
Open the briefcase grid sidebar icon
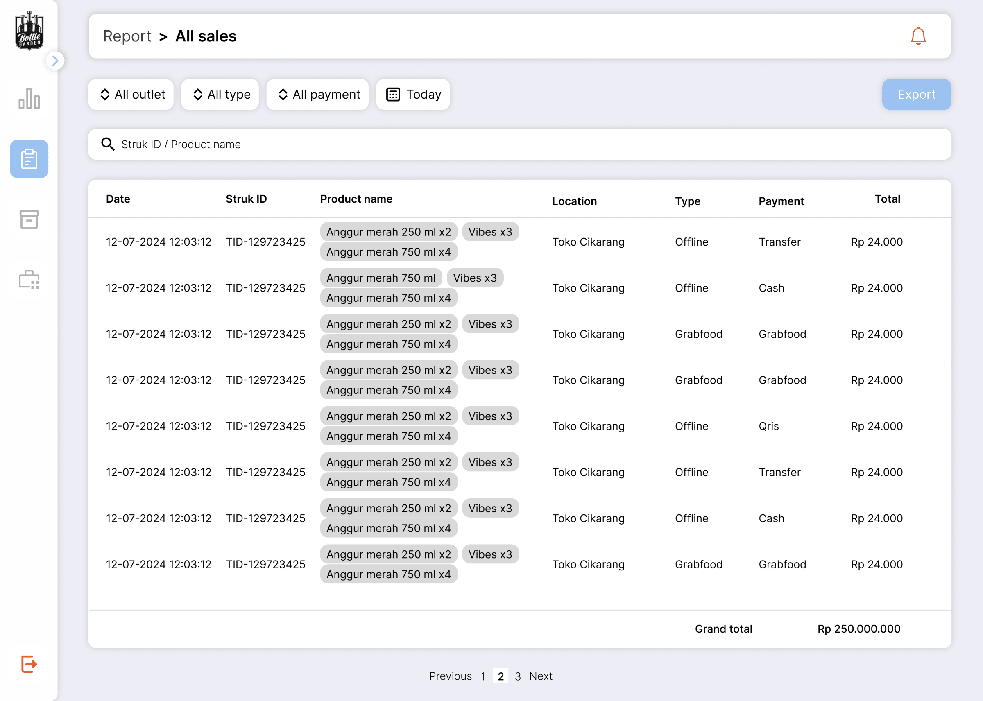click(29, 280)
